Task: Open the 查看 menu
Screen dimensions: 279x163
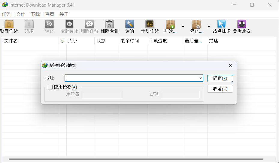Action: pos(50,14)
